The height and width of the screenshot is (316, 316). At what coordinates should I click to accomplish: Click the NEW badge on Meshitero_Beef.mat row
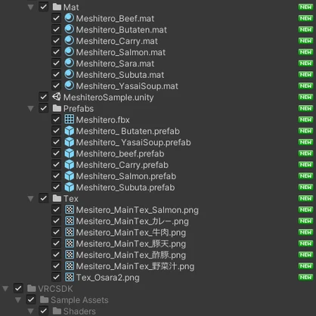(x=305, y=18)
